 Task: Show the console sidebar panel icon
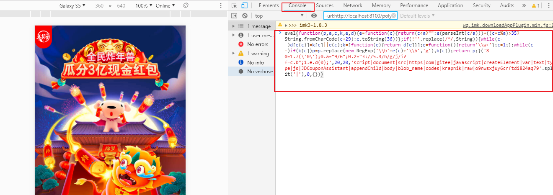[234, 16]
